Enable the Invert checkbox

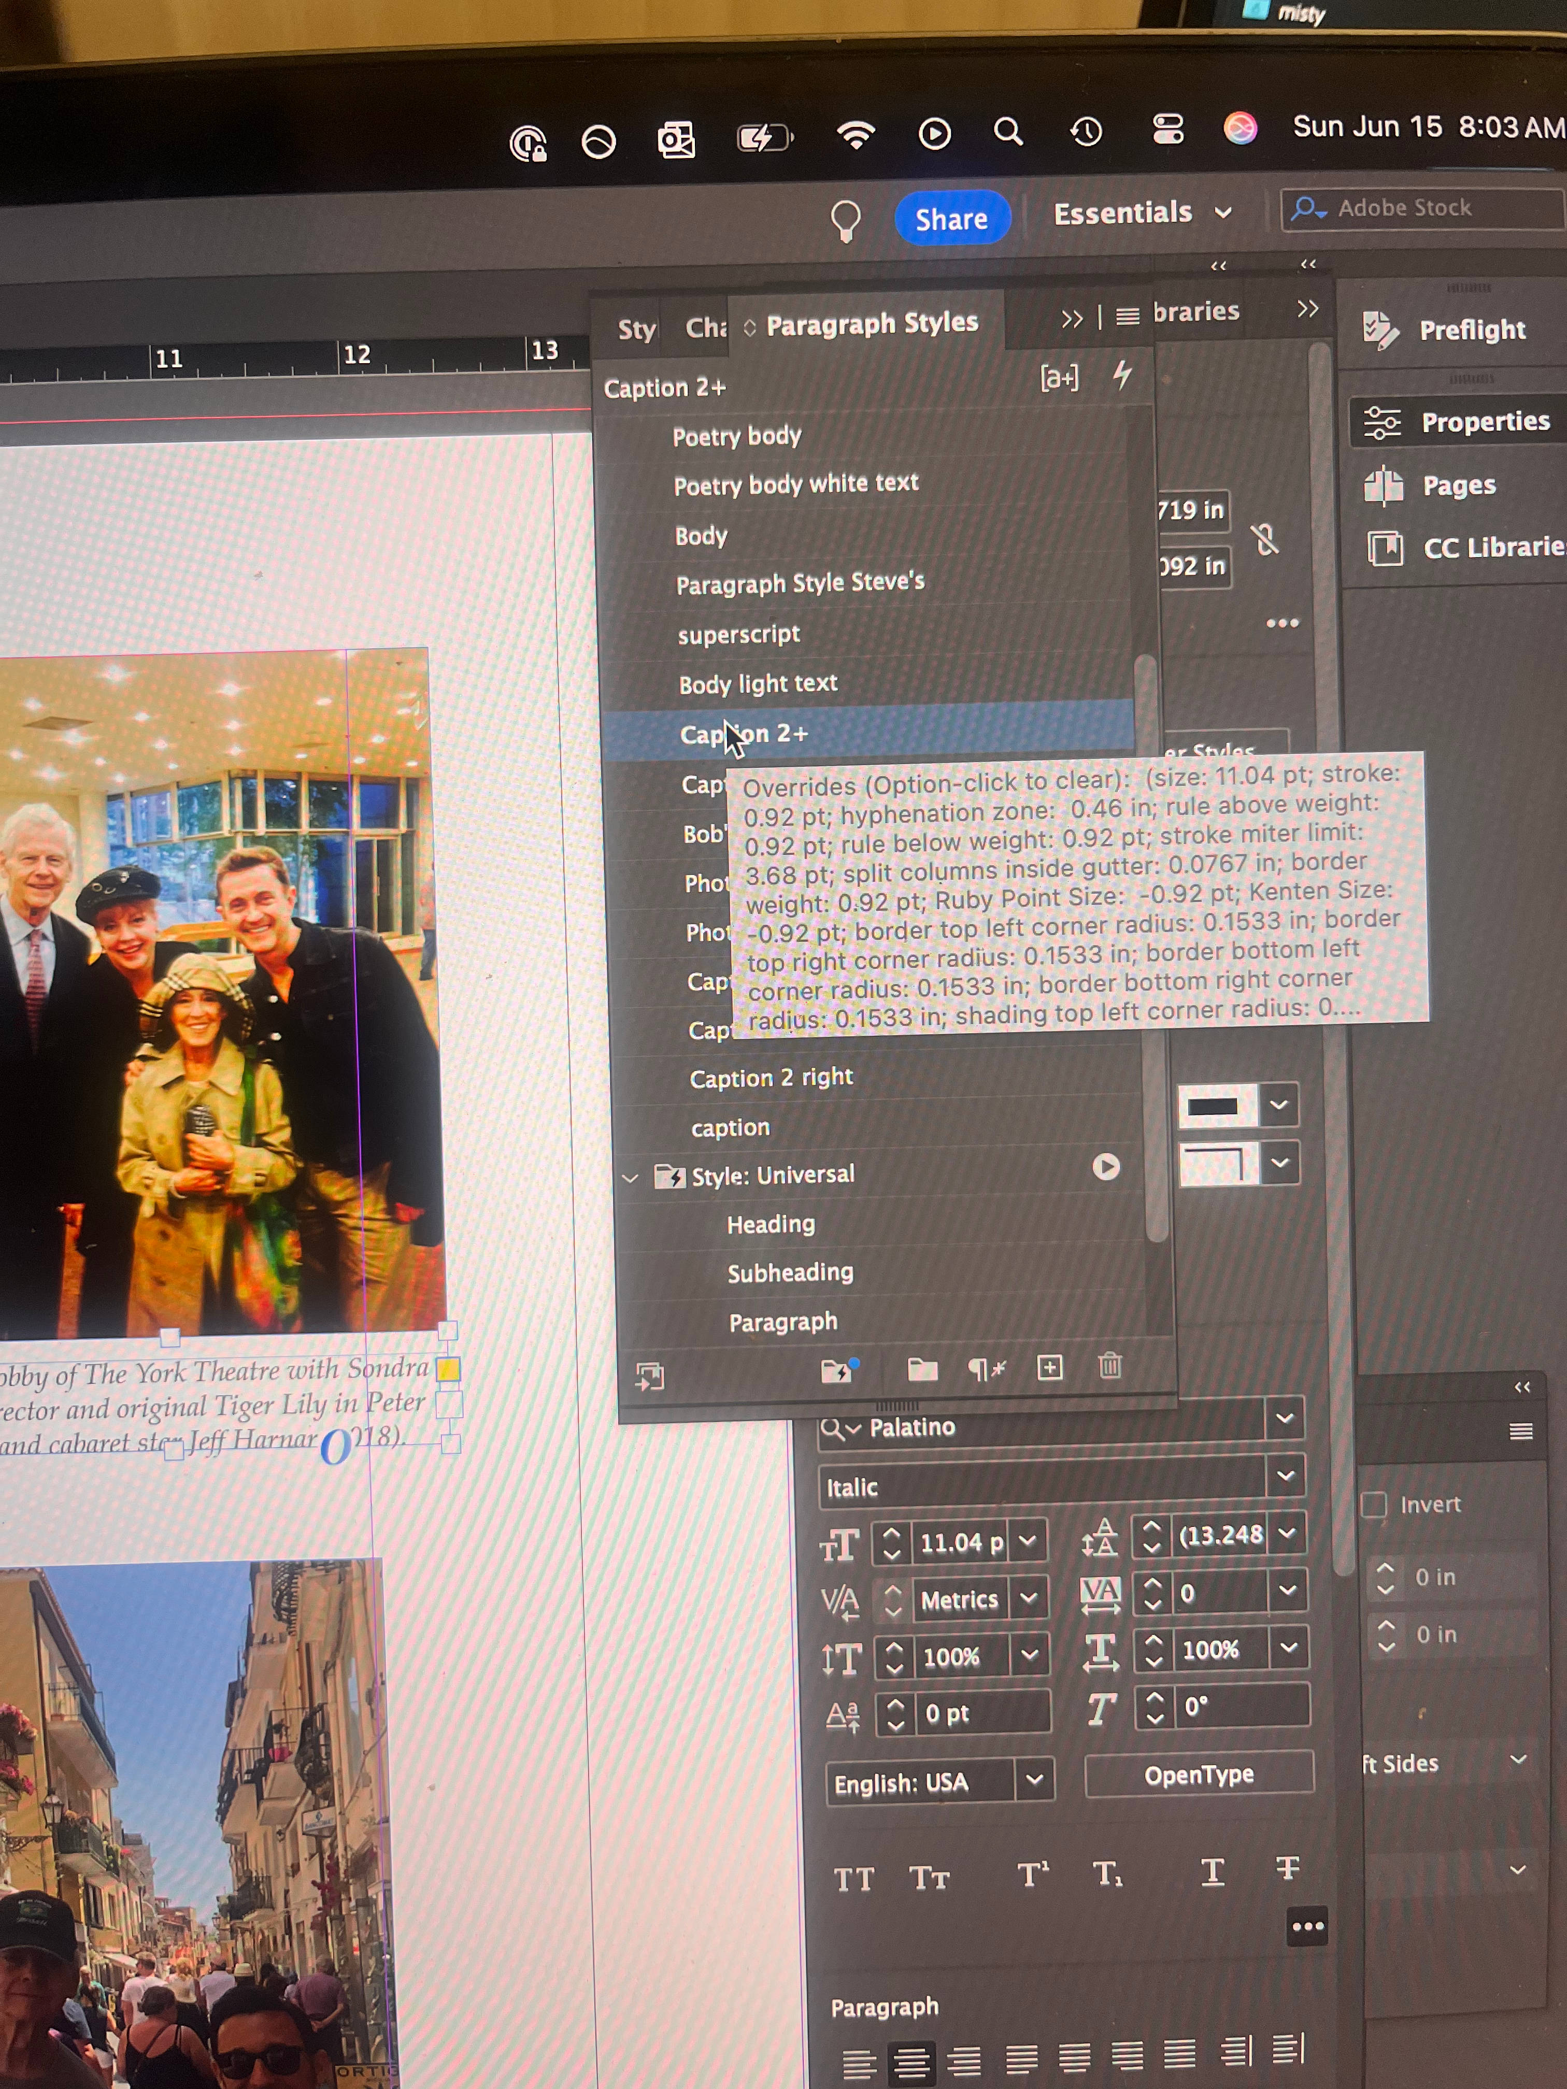(x=1374, y=1504)
